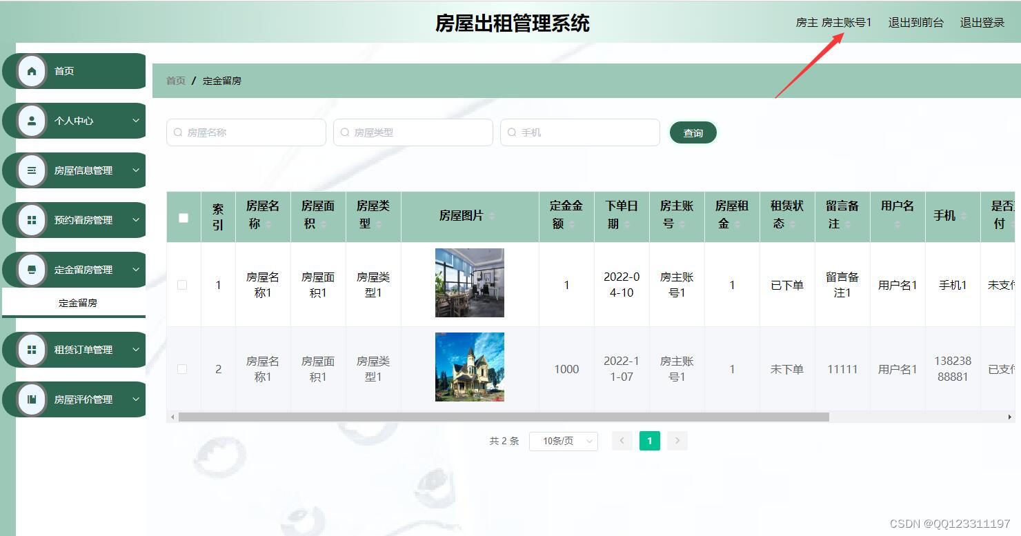
Task: Click the 定金留房管理 sidebar icon
Action: pos(32,270)
